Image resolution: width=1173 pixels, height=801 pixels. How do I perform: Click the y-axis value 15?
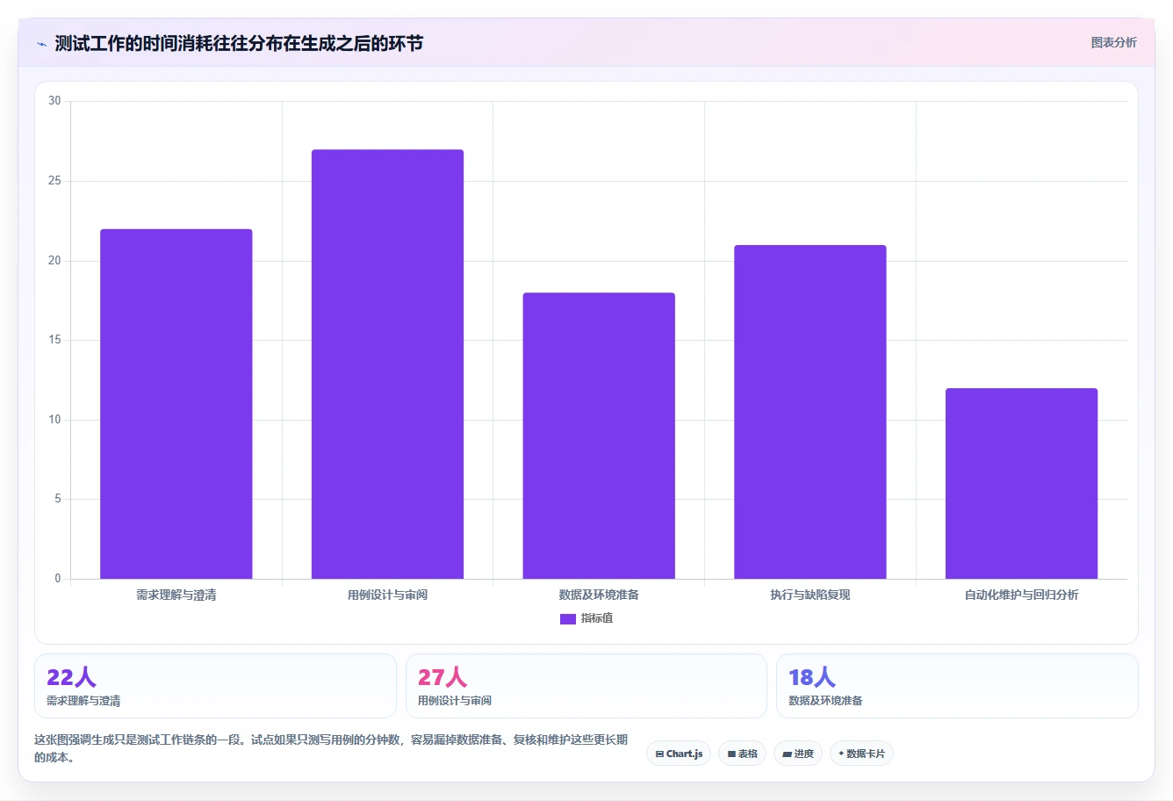(54, 340)
